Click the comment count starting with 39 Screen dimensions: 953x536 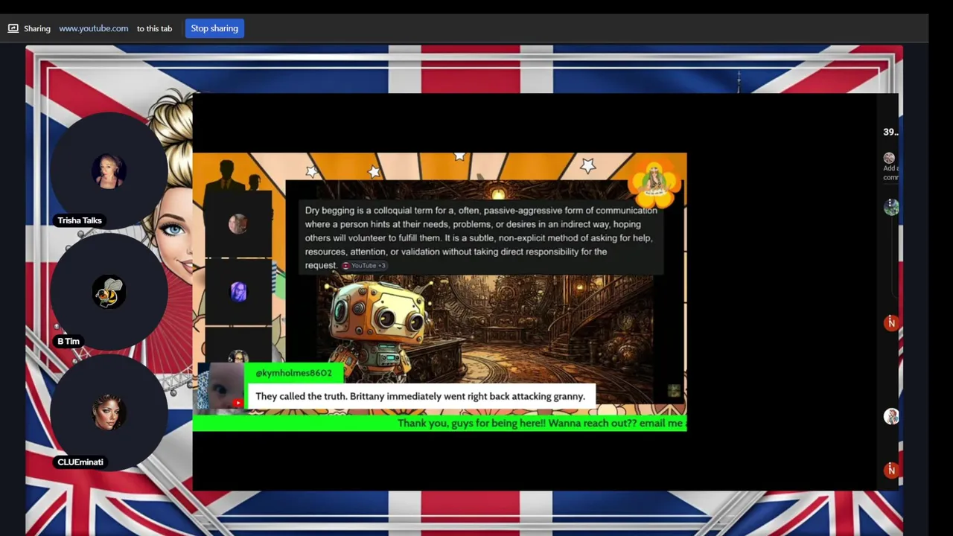(x=890, y=132)
